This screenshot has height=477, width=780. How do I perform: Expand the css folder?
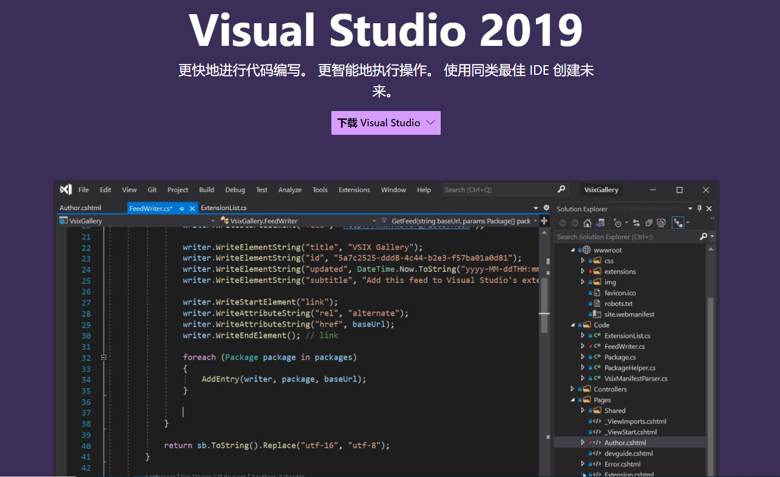[x=583, y=261]
